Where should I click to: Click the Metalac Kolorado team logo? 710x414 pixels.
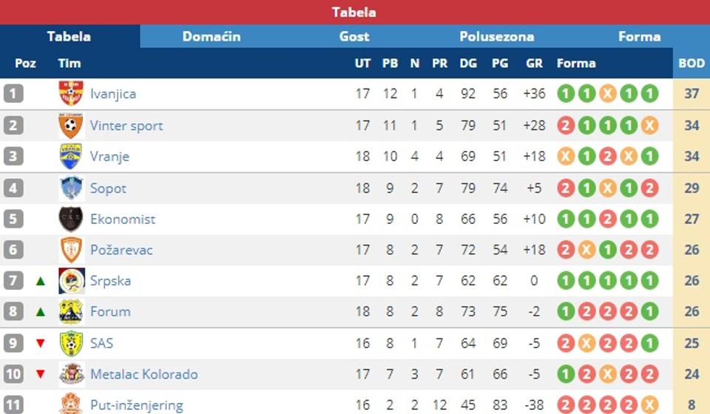point(71,374)
